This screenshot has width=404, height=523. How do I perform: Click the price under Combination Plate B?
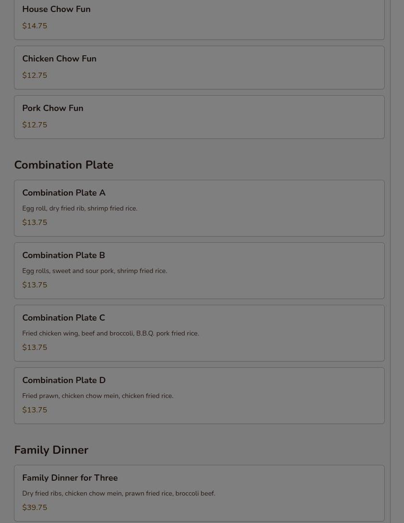click(35, 285)
